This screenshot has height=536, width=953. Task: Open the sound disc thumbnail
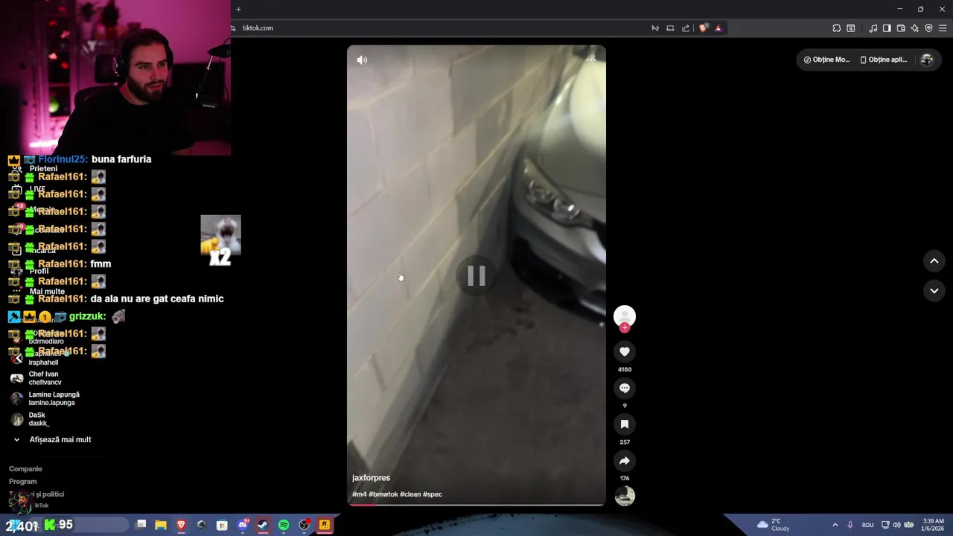click(625, 496)
